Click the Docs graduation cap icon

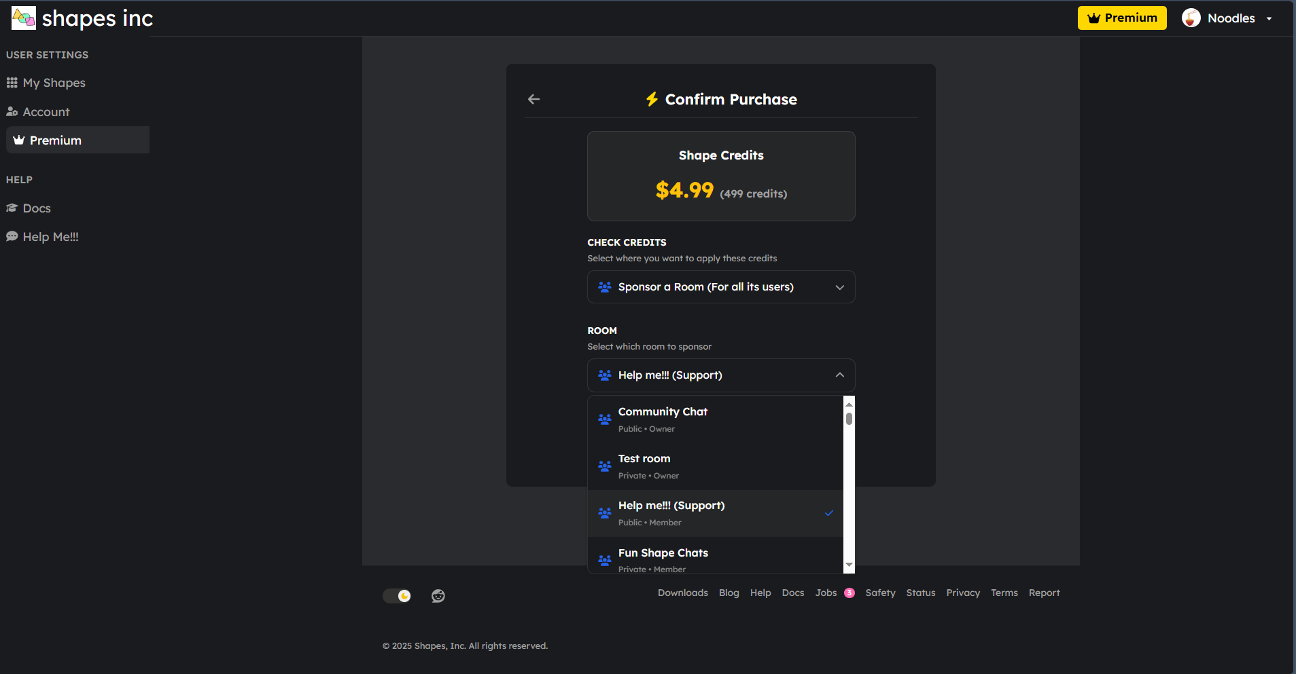[12, 208]
